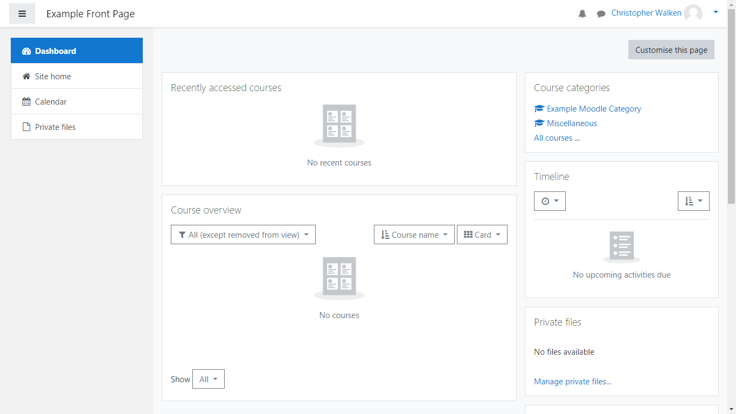
Task: Expand the user menu arrow
Action: coord(716,12)
